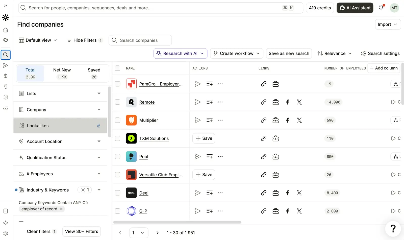
Task: Open the Deals dollar sidebar icon
Action: pyautogui.click(x=6, y=76)
